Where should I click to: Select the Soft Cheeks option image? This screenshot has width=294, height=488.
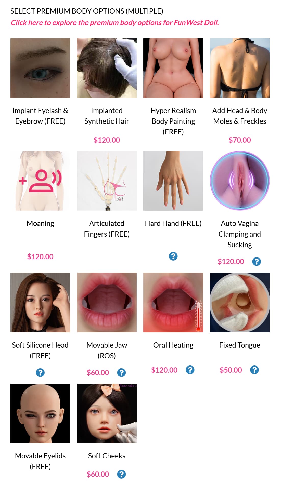107,413
